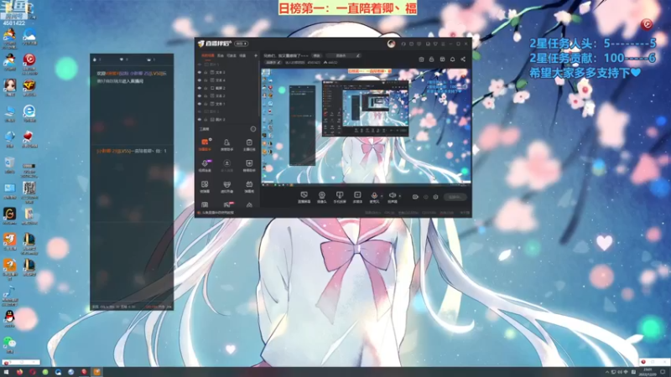Image resolution: width=671 pixels, height=377 pixels.
Task: Click the orange companion app in the taskbar
Action: (97, 372)
